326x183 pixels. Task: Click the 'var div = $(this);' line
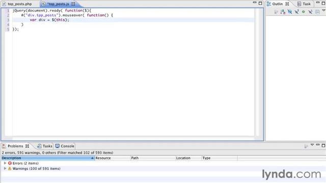tap(49, 20)
